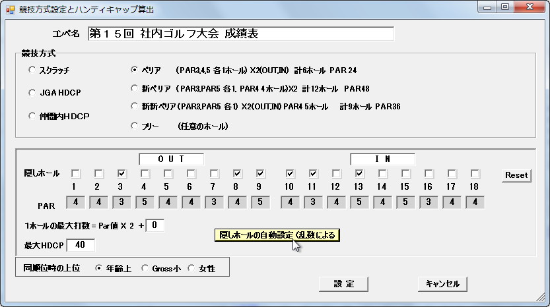The width and height of the screenshot is (550, 307).
Task: Uncheck hidden hole 3 checkbox
Action: tap(121, 174)
